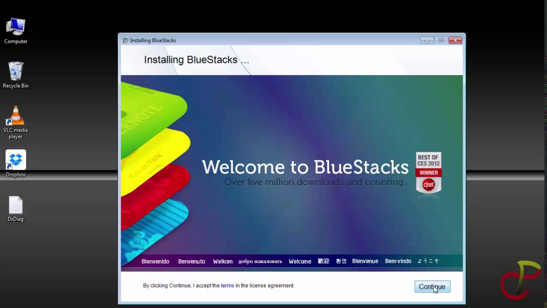Viewport: 547px width, 308px height.
Task: Click the bright 'Welcome' text in language bar
Action: [300, 261]
